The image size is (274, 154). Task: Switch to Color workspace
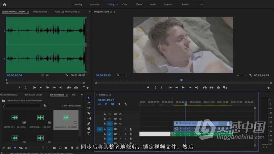tap(125, 4)
